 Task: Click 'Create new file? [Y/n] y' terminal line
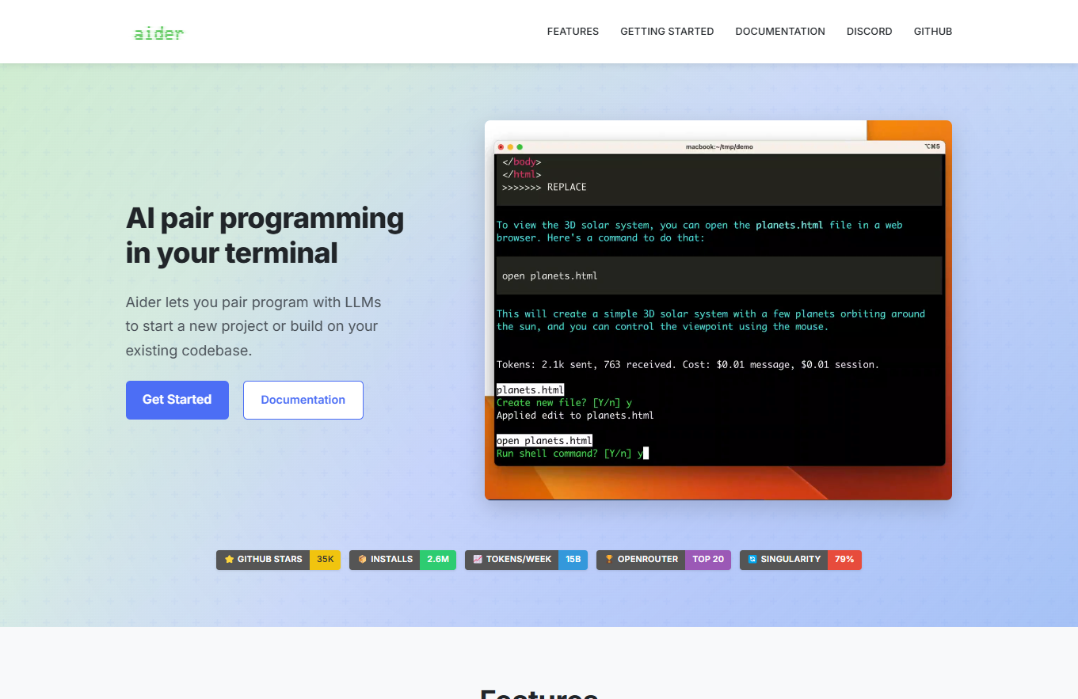coord(564,403)
